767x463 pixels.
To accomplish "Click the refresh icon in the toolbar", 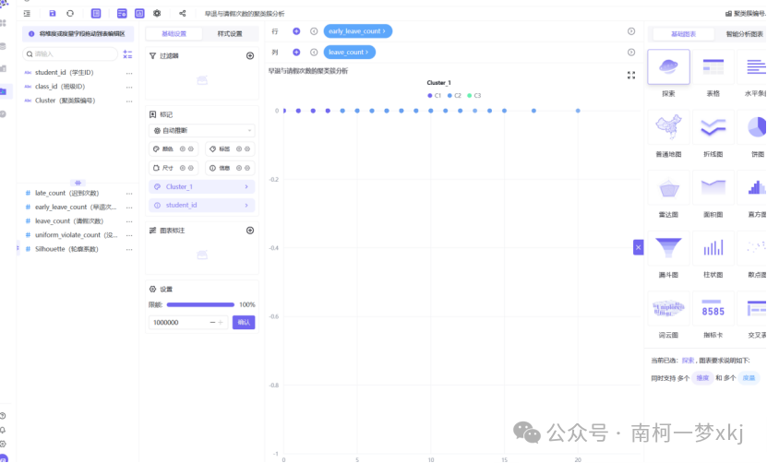I will pos(70,13).
